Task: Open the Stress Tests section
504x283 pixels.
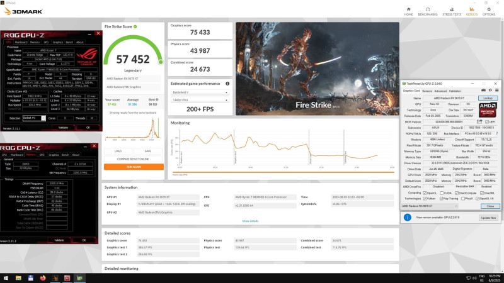Action: [x=452, y=11]
